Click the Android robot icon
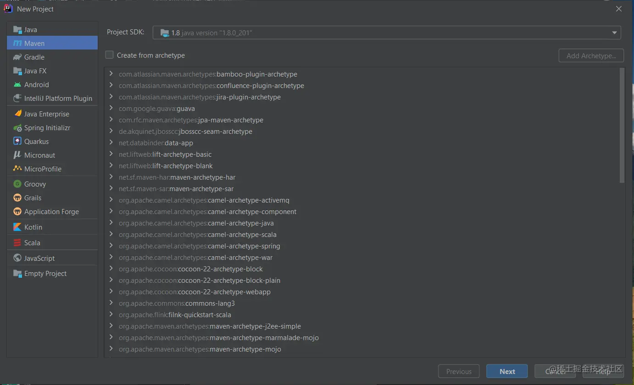 point(17,85)
